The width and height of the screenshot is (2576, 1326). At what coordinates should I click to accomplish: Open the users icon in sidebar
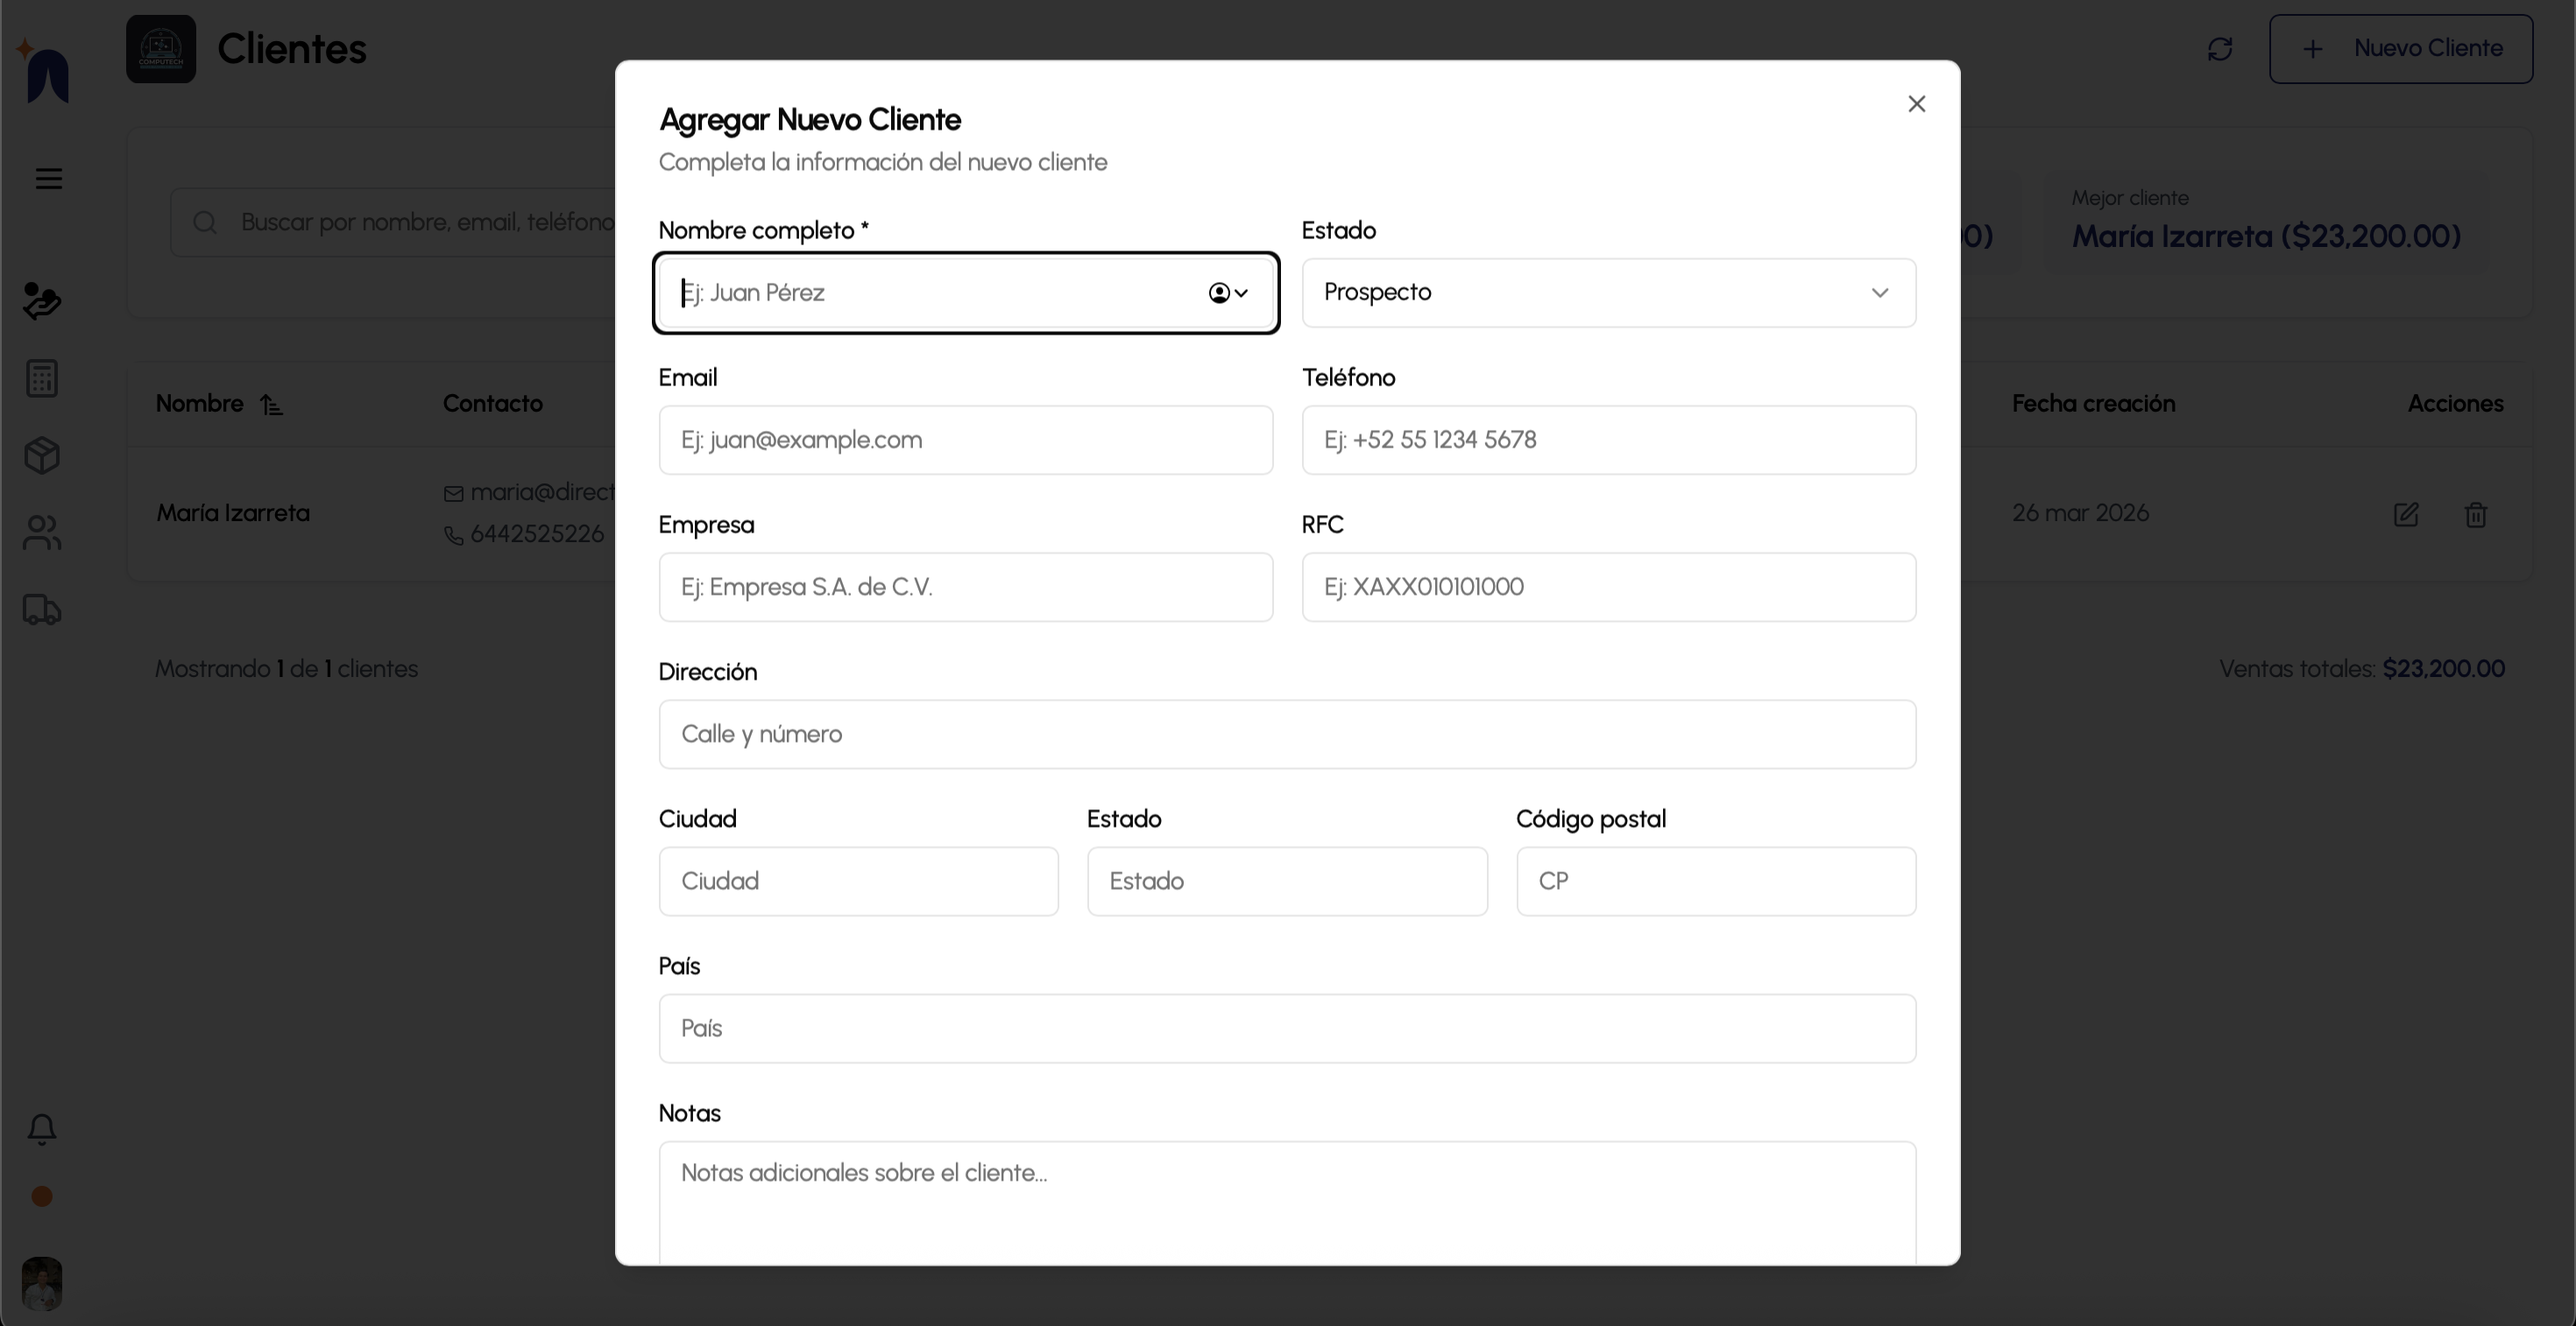[42, 533]
